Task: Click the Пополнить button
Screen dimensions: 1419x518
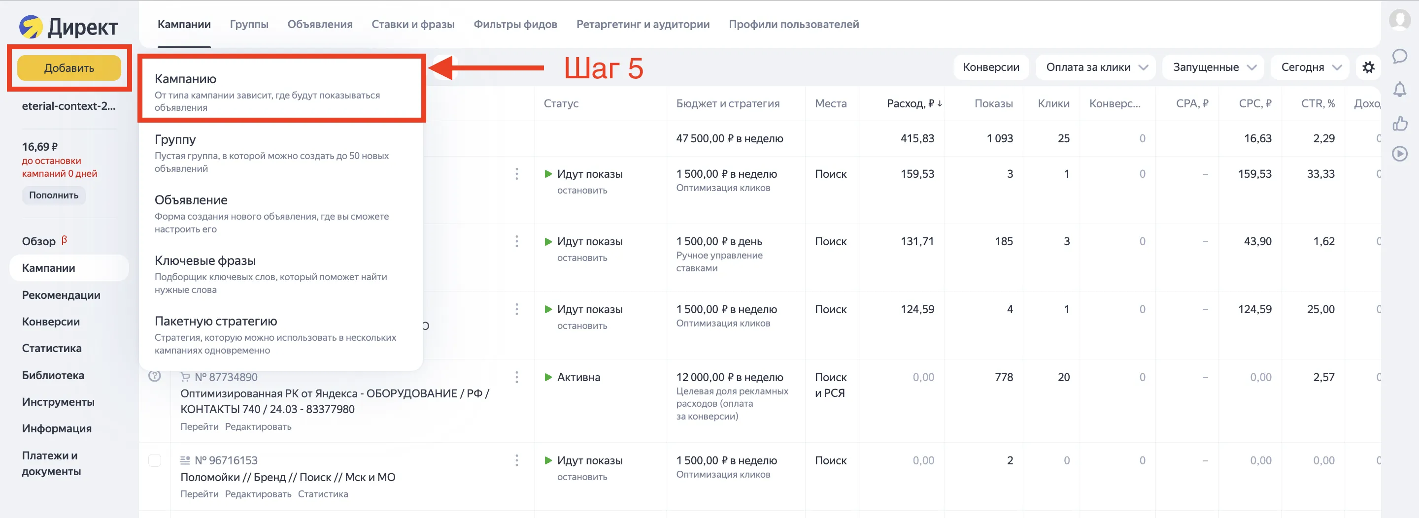Action: (53, 195)
